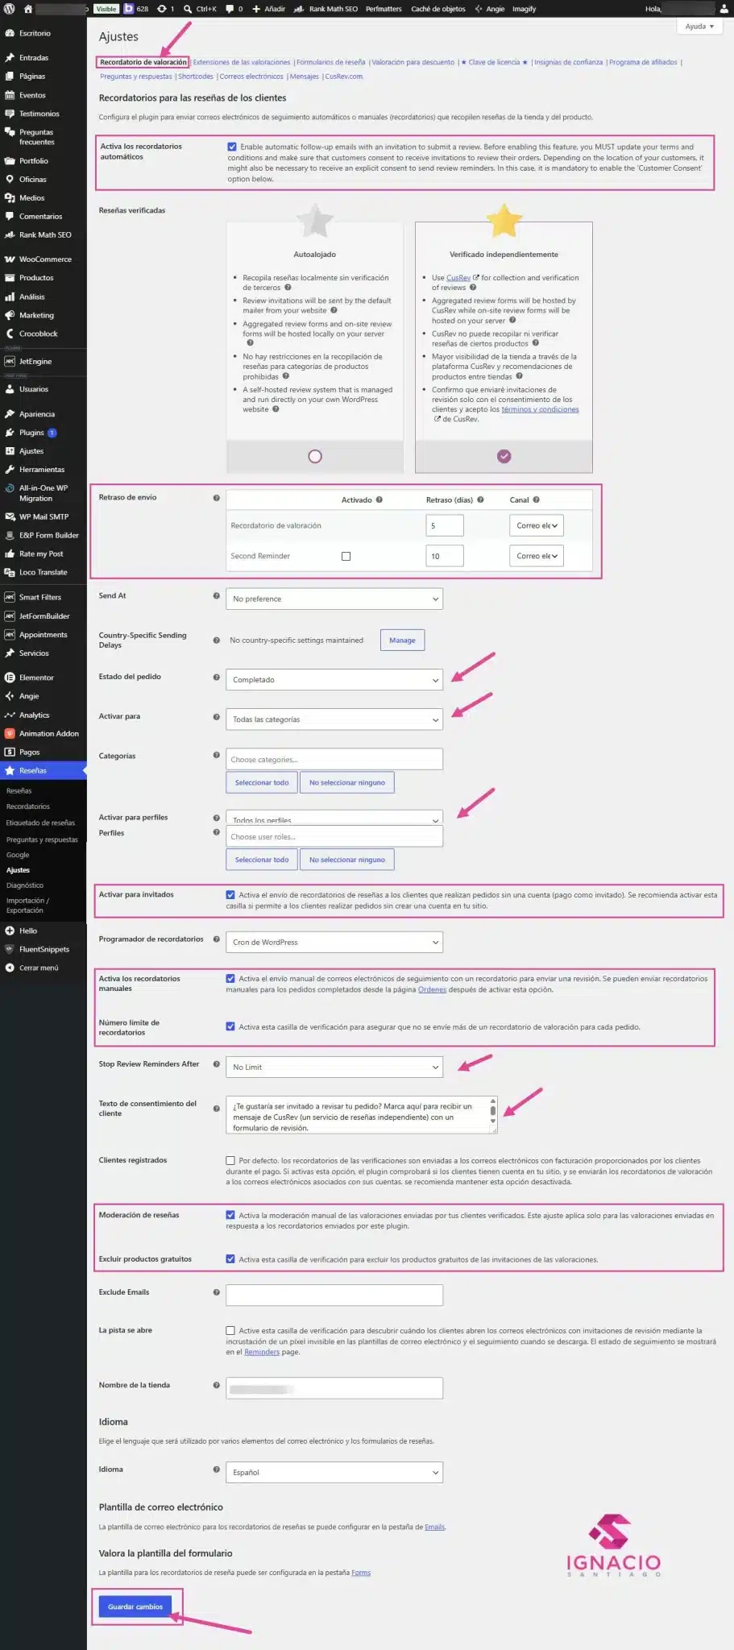
Task: Click the Escritorio dashboard icon
Action: [x=10, y=34]
